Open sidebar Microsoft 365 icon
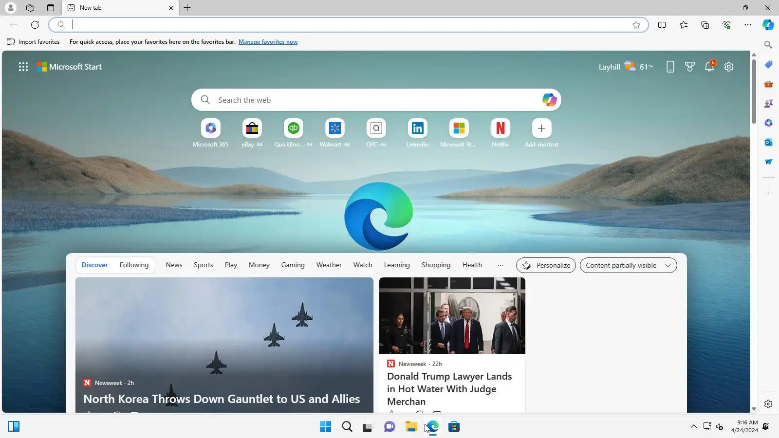The width and height of the screenshot is (779, 438). click(x=768, y=123)
